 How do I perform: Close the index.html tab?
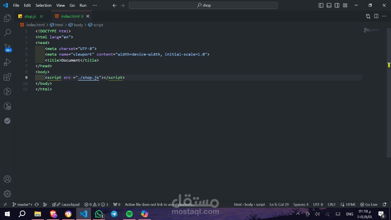[x=88, y=16]
